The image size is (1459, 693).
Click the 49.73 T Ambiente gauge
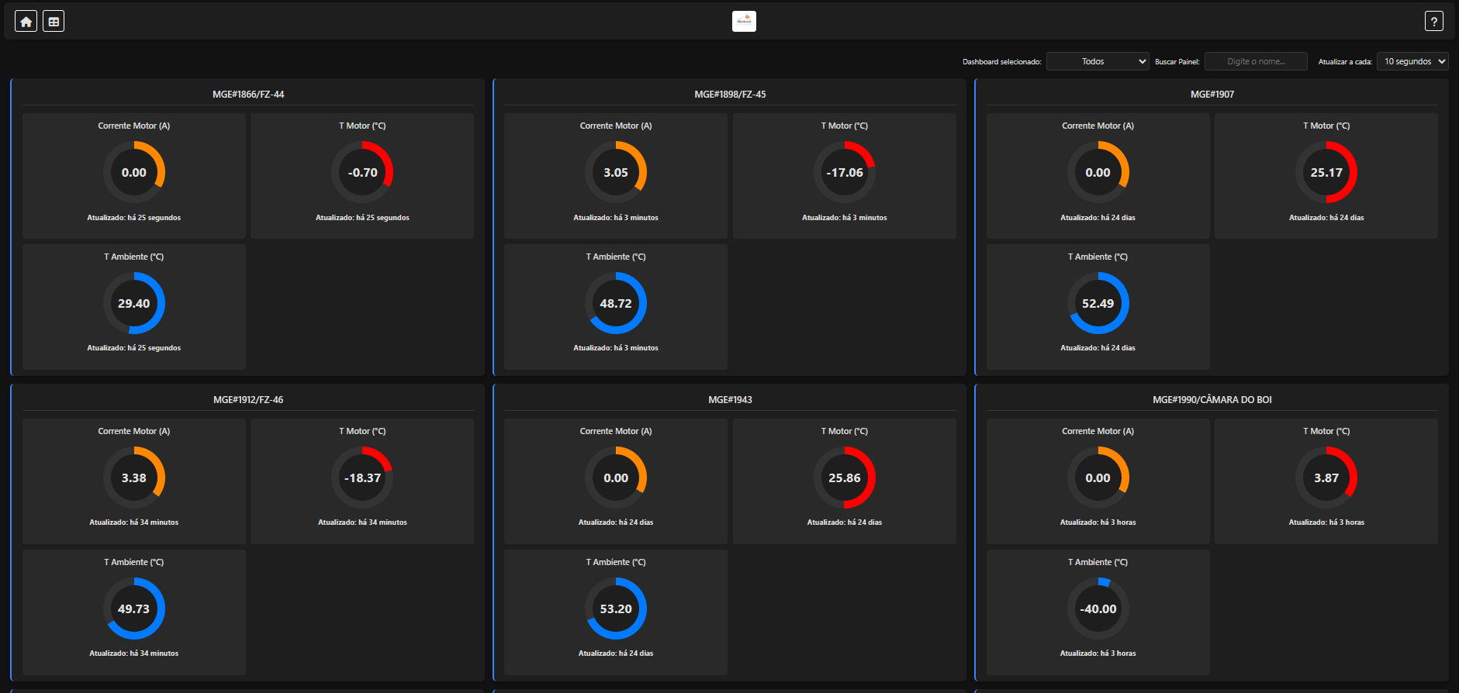(x=134, y=609)
